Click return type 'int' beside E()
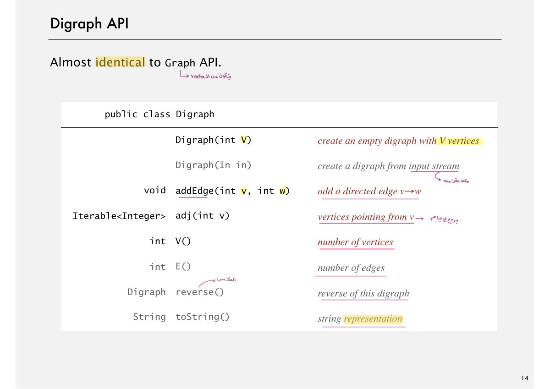The width and height of the screenshot is (550, 389). 158,267
